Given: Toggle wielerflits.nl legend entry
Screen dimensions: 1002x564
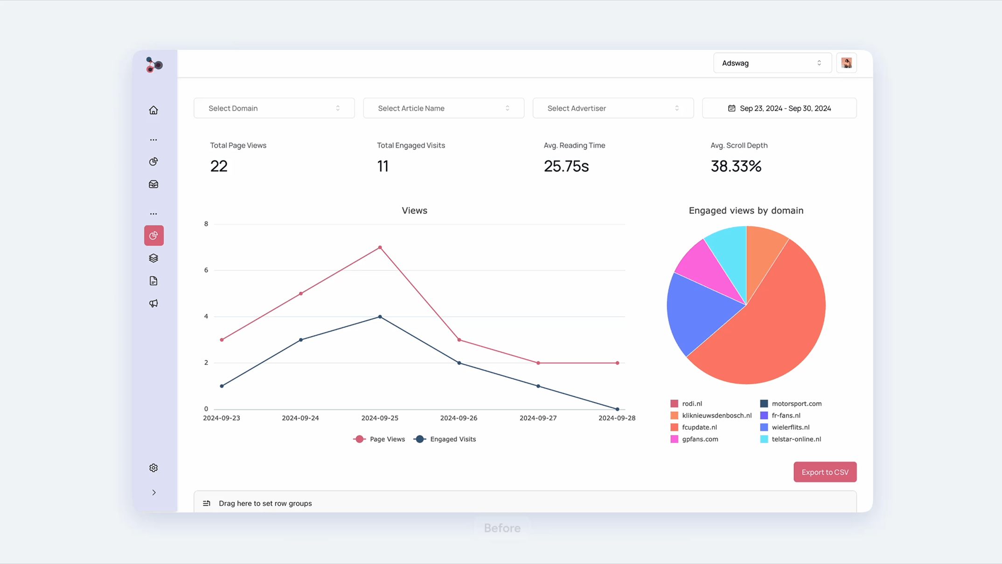Looking at the screenshot, I should [x=785, y=427].
